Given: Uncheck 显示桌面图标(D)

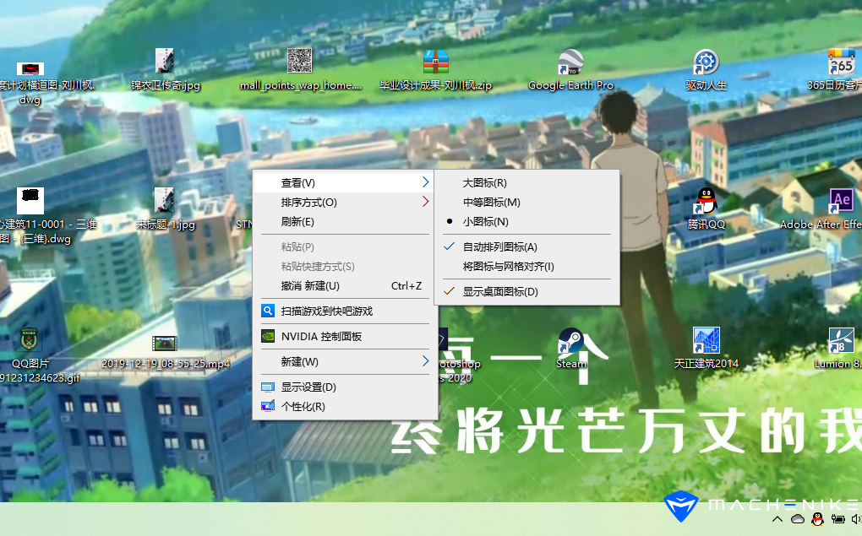Looking at the screenshot, I should (526, 291).
